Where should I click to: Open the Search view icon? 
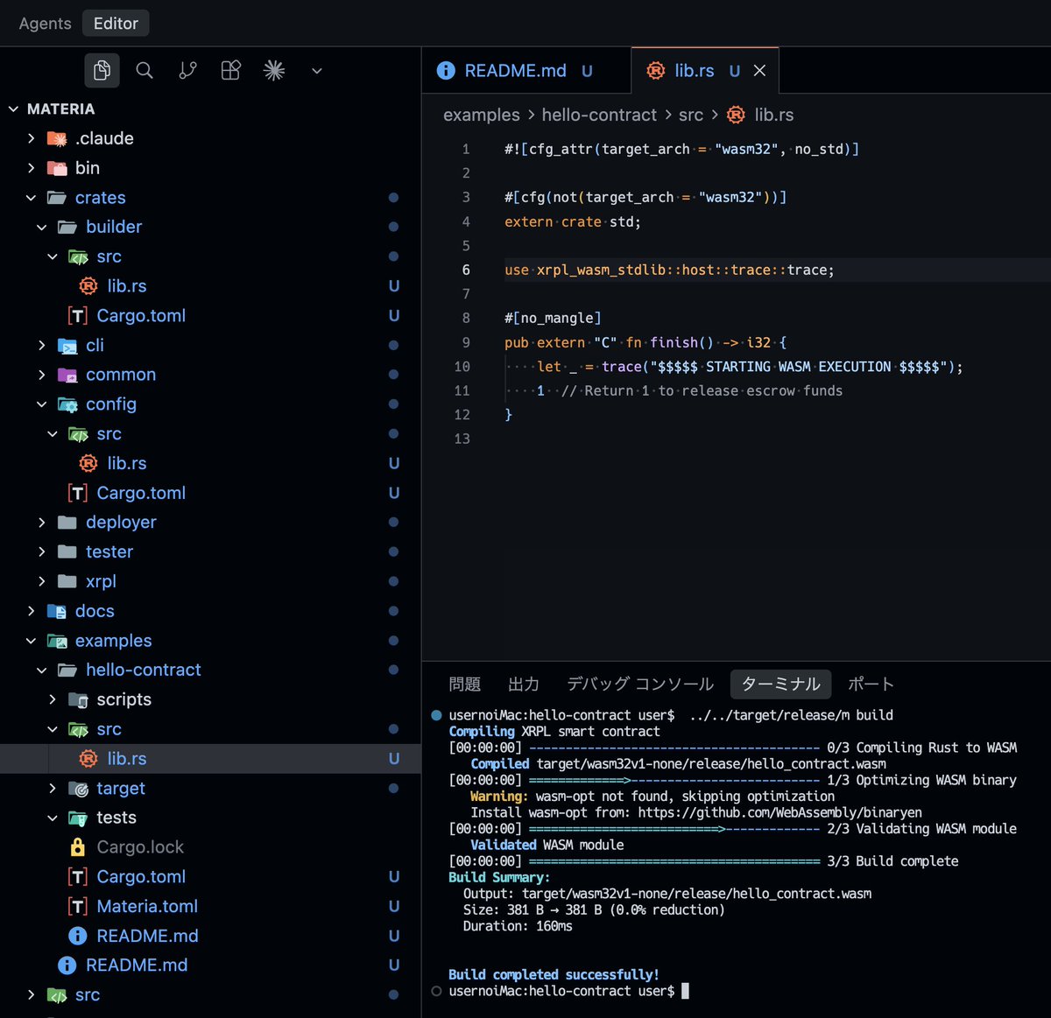click(145, 70)
